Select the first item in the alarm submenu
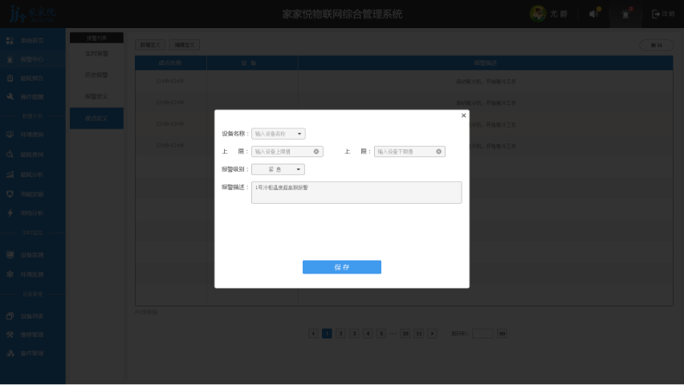This screenshot has width=684, height=385. click(96, 54)
